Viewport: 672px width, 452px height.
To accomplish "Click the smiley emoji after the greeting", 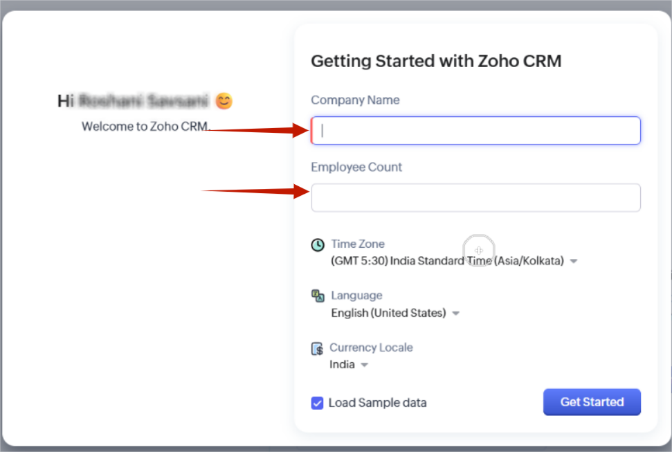I will coord(224,101).
